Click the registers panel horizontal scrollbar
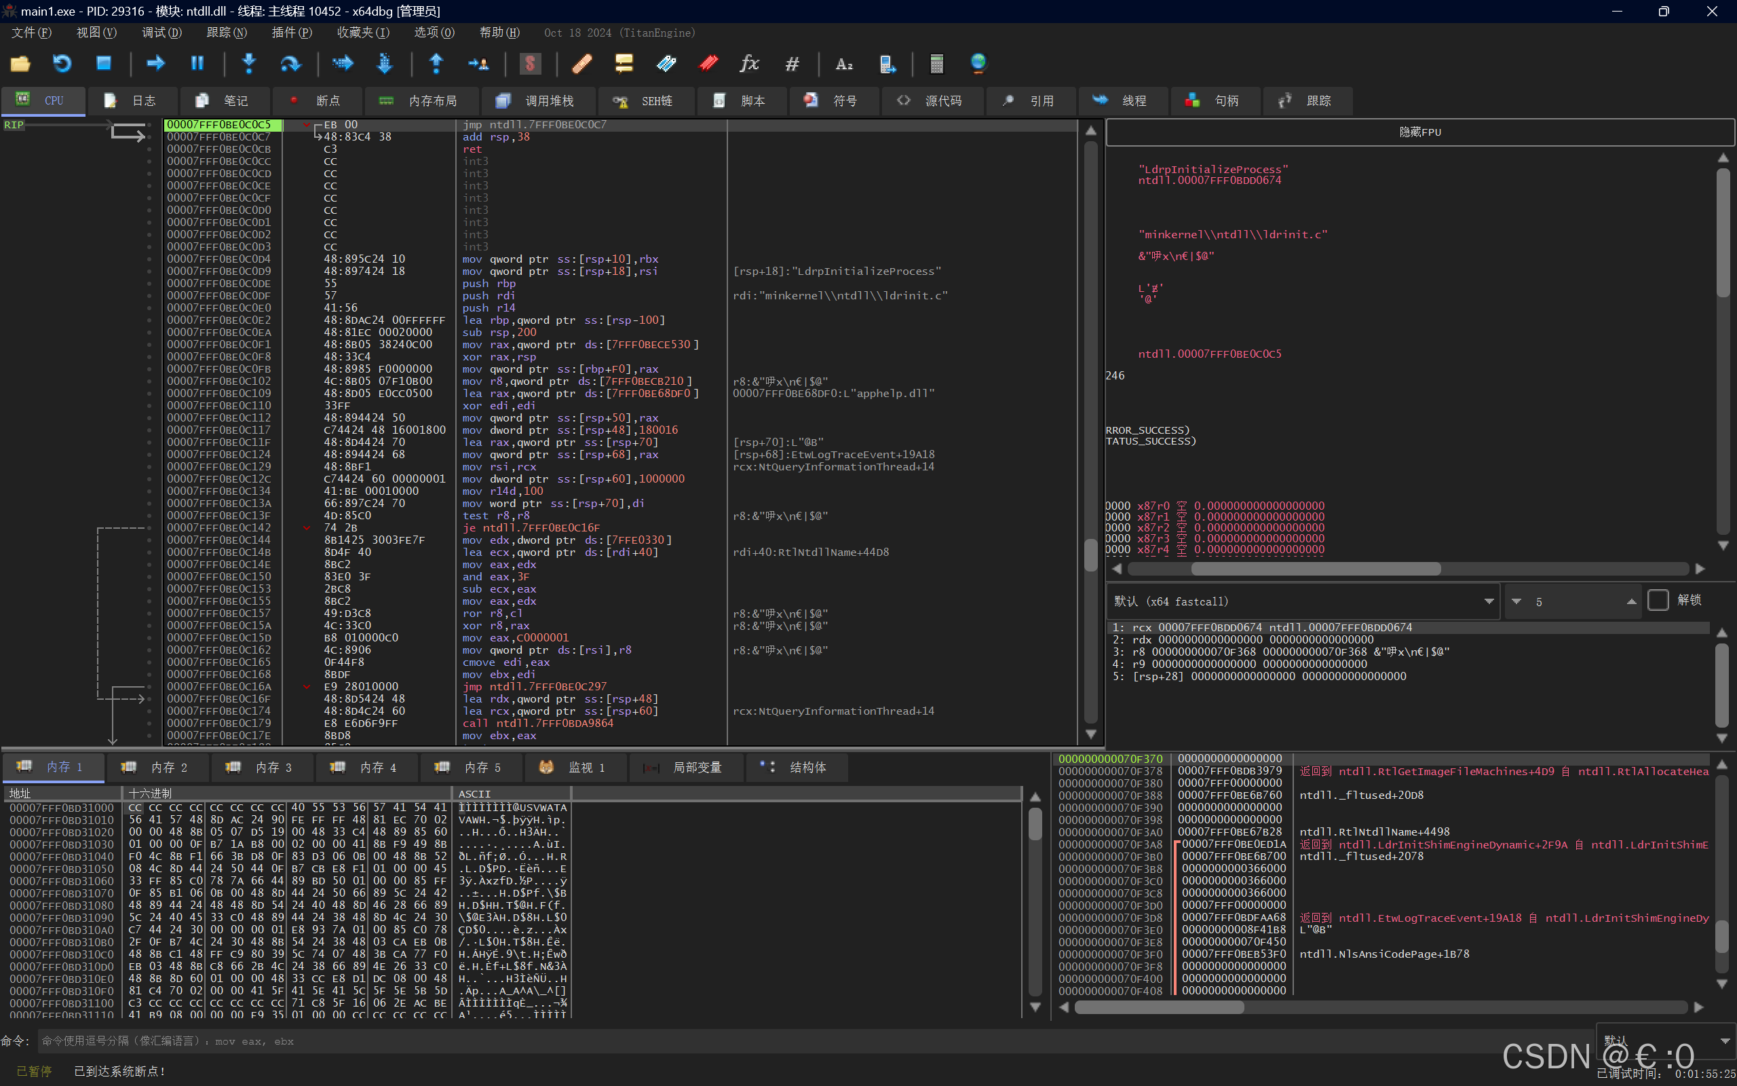Image resolution: width=1737 pixels, height=1086 pixels. [x=1315, y=569]
